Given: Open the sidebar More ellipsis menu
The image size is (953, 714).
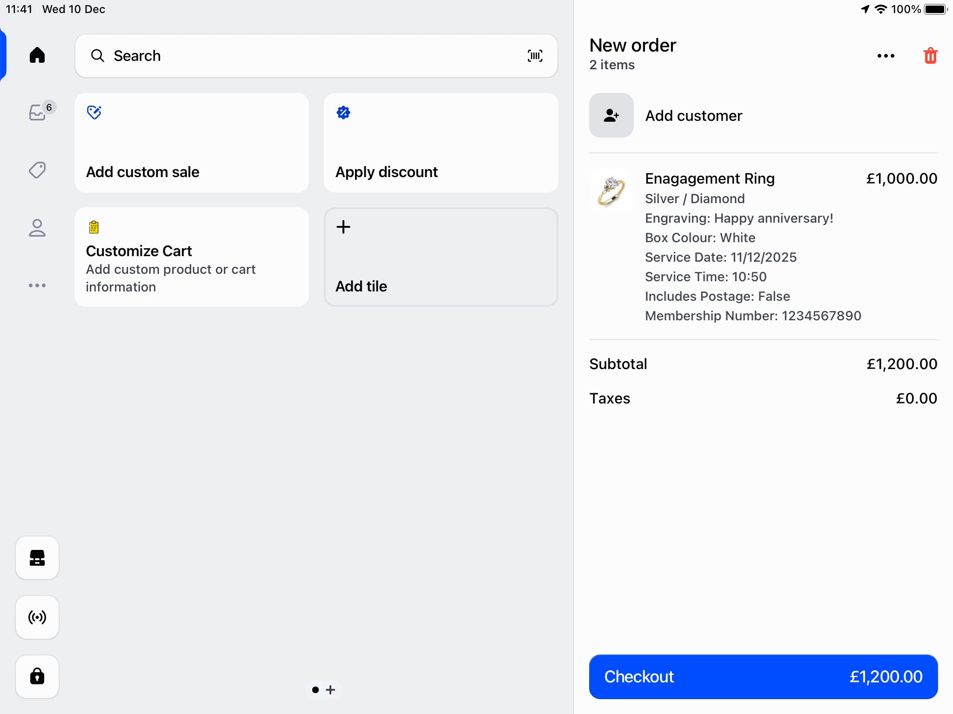Looking at the screenshot, I should click(x=37, y=285).
